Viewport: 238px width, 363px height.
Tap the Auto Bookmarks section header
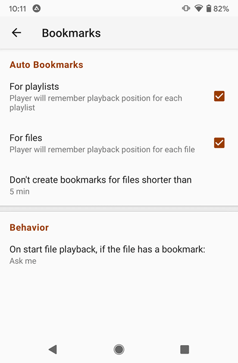(x=46, y=65)
